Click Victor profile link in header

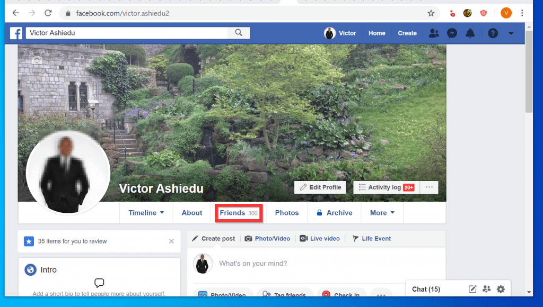tap(340, 33)
